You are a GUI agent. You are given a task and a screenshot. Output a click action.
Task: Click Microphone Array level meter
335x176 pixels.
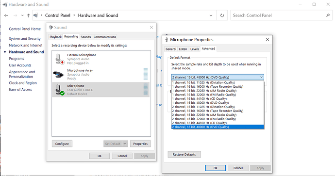[146, 74]
